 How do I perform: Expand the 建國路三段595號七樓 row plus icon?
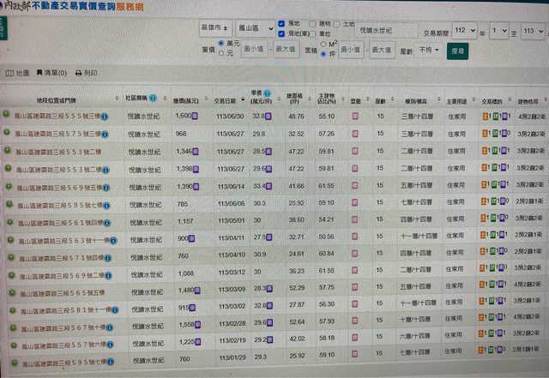click(x=8, y=206)
